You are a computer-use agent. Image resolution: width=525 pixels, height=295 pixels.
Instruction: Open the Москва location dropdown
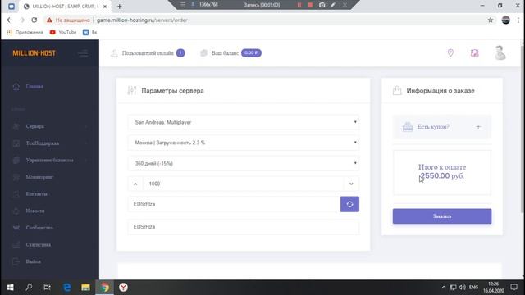click(244, 143)
